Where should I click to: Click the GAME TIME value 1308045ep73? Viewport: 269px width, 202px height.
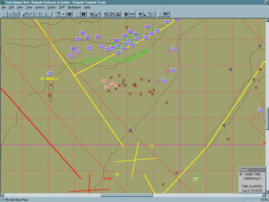point(252,178)
